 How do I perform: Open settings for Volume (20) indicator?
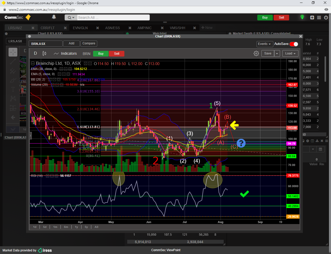[x=57, y=85]
